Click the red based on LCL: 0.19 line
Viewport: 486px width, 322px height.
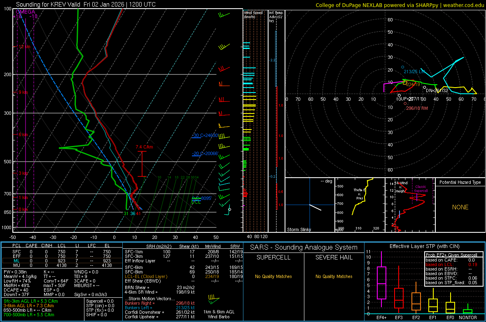pyautogui.click(x=451, y=265)
